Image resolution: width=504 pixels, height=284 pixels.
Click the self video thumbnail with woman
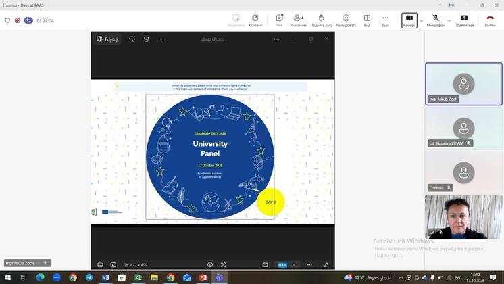(463, 217)
